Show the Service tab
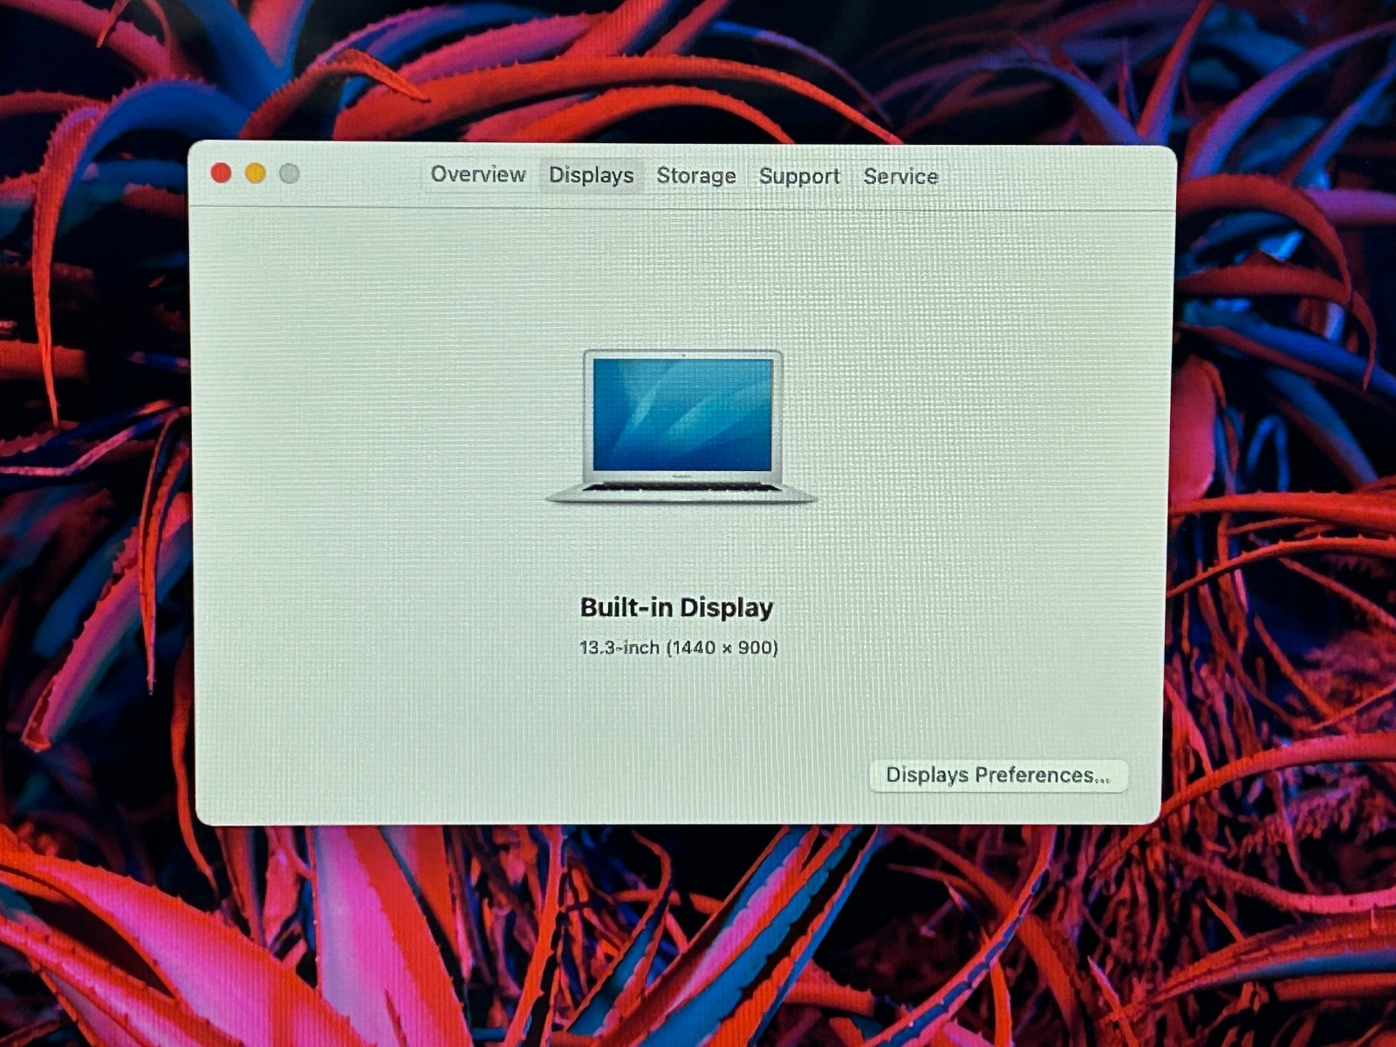Screen dimensions: 1396x1047 (x=900, y=176)
